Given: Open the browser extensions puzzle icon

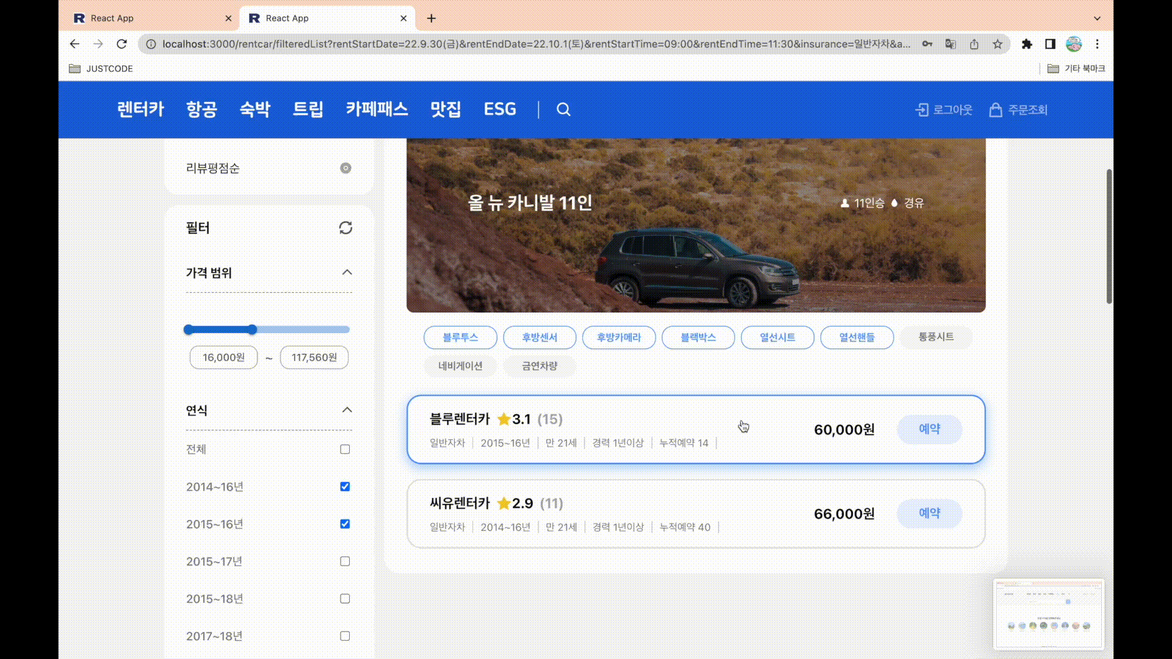Looking at the screenshot, I should pos(1027,44).
